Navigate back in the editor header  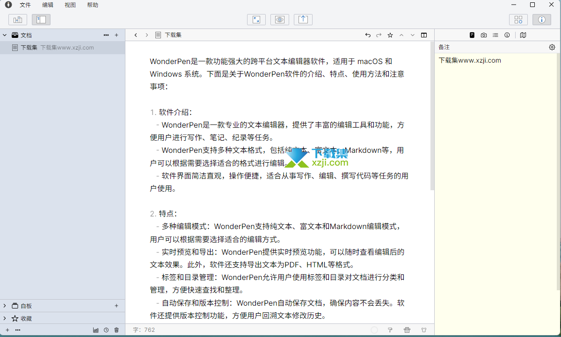136,35
